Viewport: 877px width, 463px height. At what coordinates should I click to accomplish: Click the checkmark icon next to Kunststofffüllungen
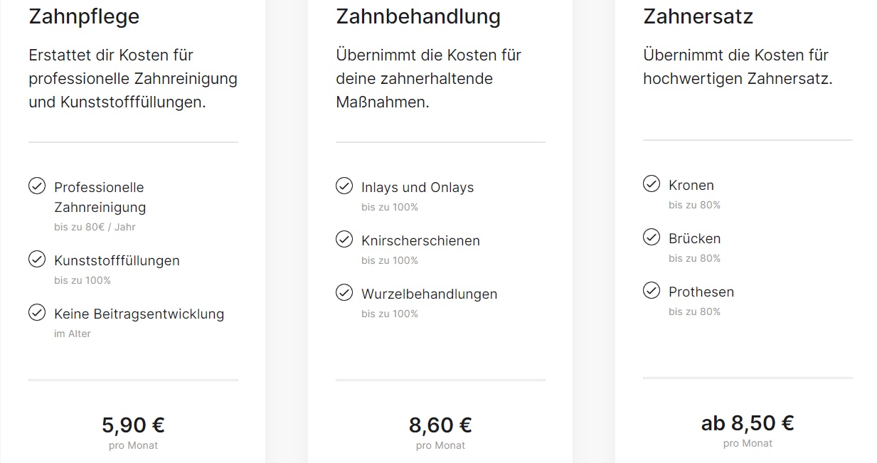(37, 260)
